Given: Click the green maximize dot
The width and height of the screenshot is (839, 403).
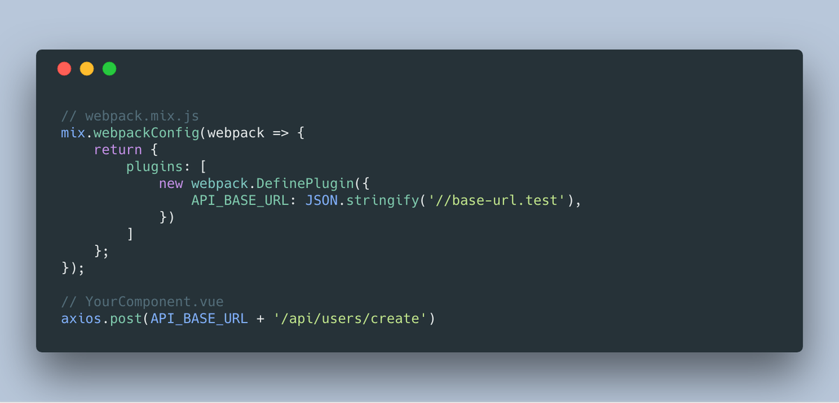Looking at the screenshot, I should 110,68.
